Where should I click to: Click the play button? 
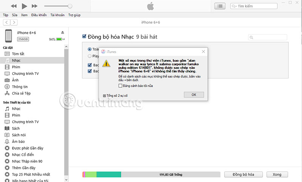24,6
